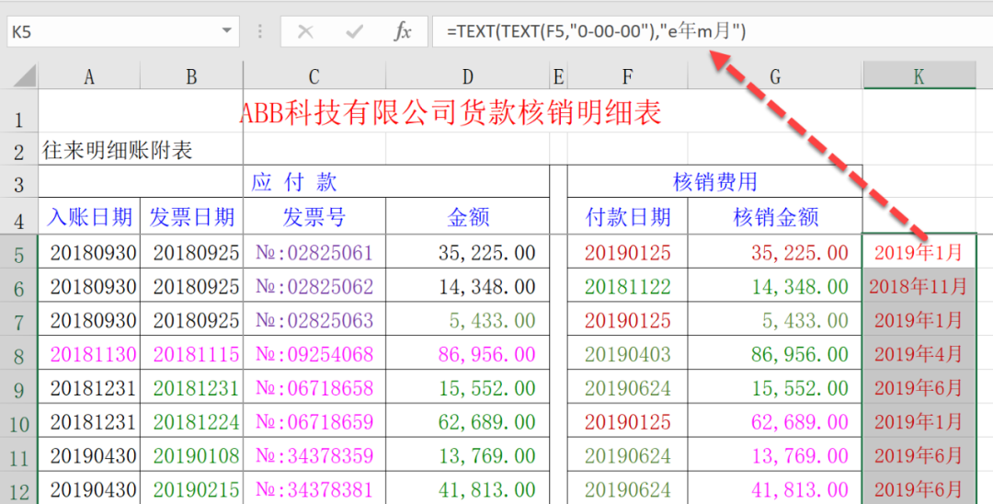Click amount cell 62,689.00 in column G
Screen dimensions: 993x504
(775, 422)
